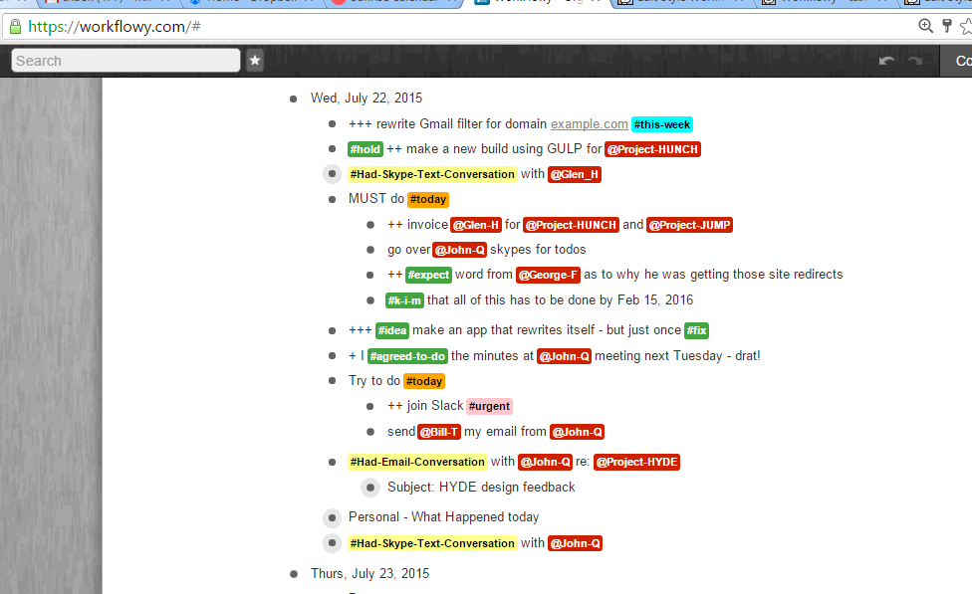Expand collapsed Skype conversation with @John-Q bullet

(x=333, y=543)
